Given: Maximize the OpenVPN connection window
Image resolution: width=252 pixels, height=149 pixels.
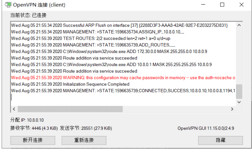Looking at the screenshot, I should (222, 5).
